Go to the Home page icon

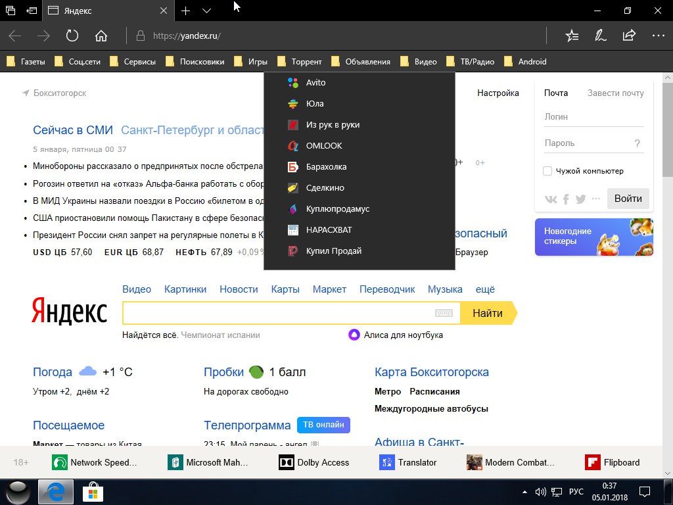101,36
